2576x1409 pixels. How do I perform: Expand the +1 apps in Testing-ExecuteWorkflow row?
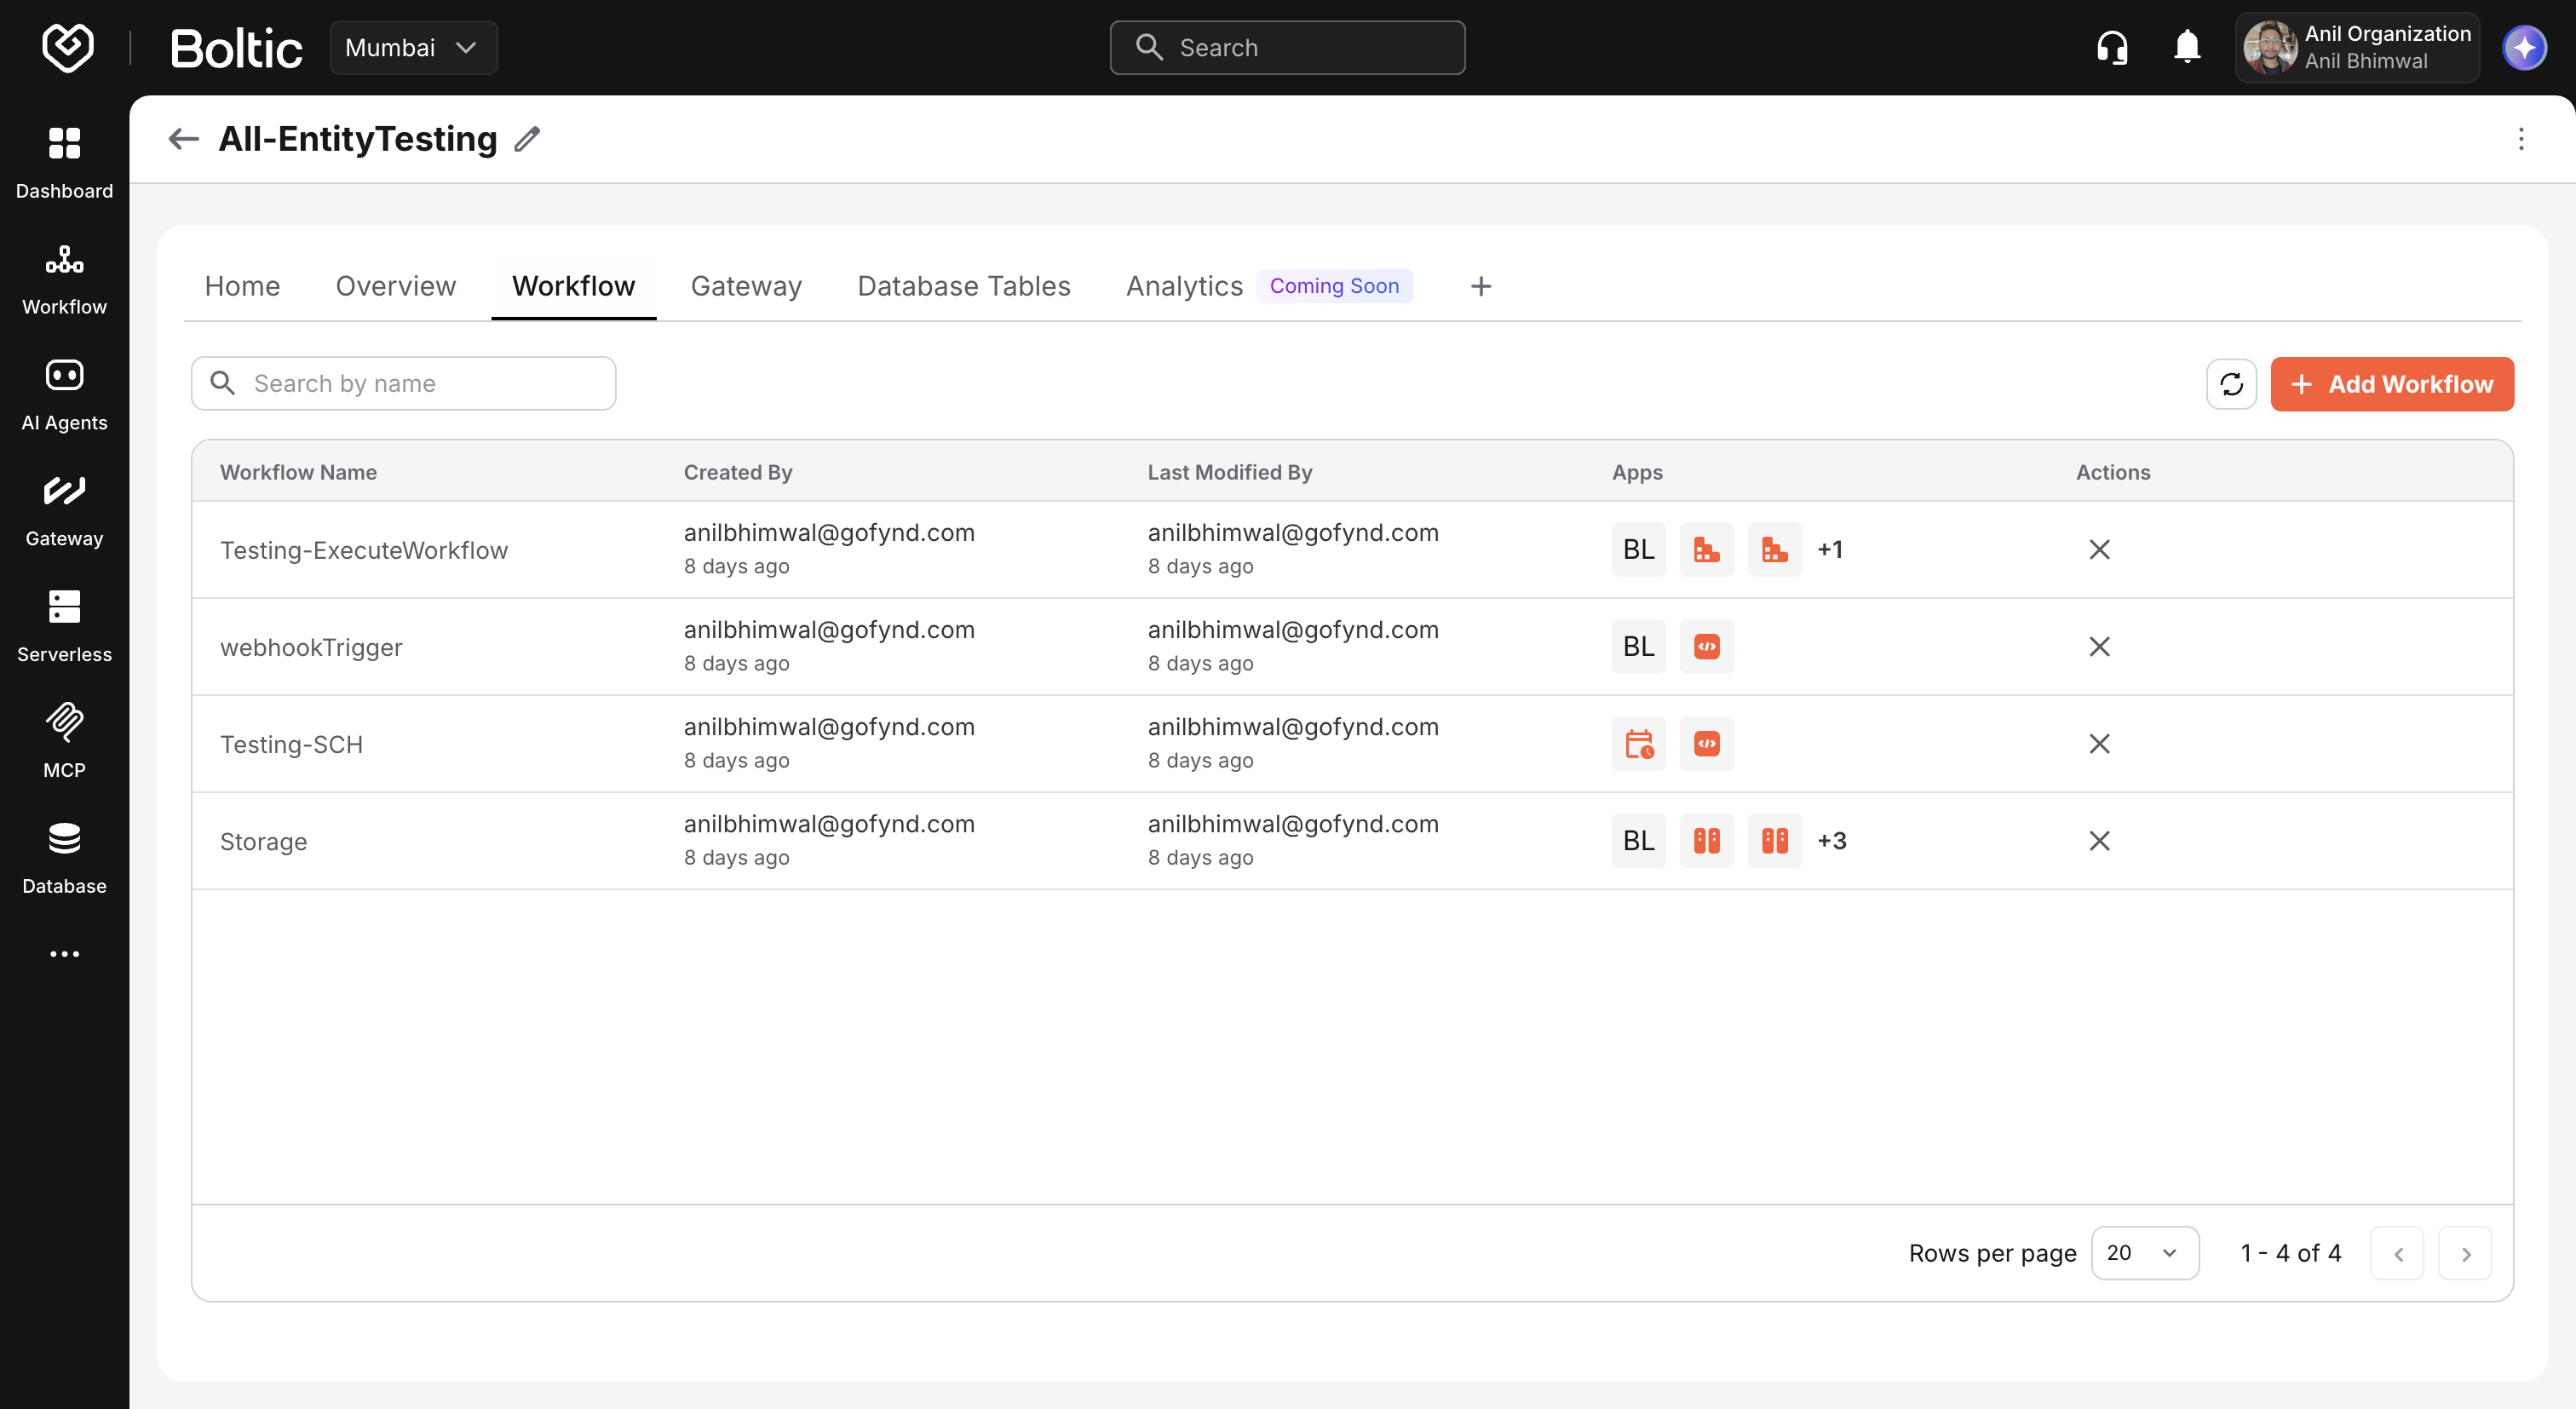(1830, 549)
